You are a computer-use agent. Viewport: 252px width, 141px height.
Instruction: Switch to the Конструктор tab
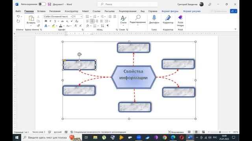pos(71,11)
